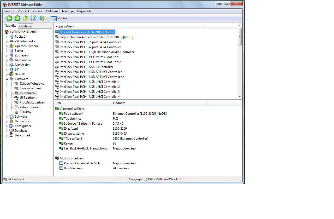Open the users/community toolbar icon
Viewport: 334px width, 219px height.
[x=42, y=18]
